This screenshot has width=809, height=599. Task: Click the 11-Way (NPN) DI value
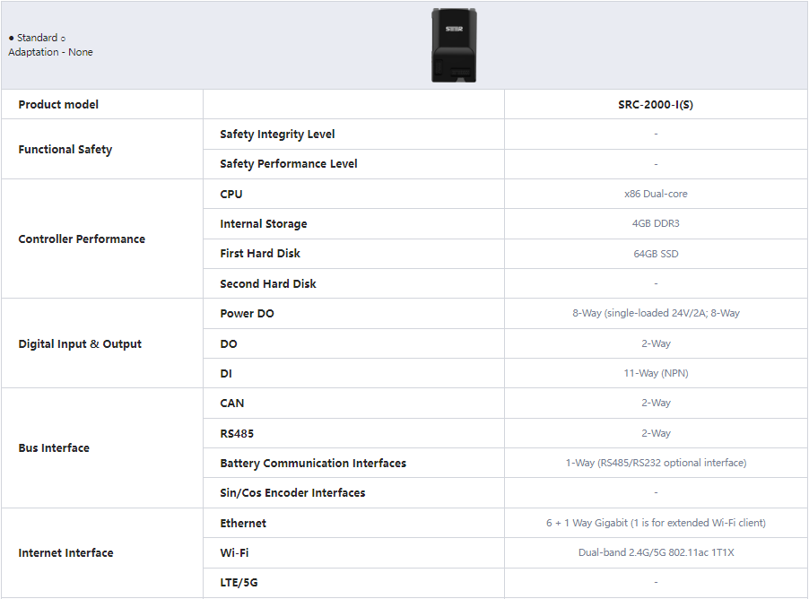tap(656, 374)
